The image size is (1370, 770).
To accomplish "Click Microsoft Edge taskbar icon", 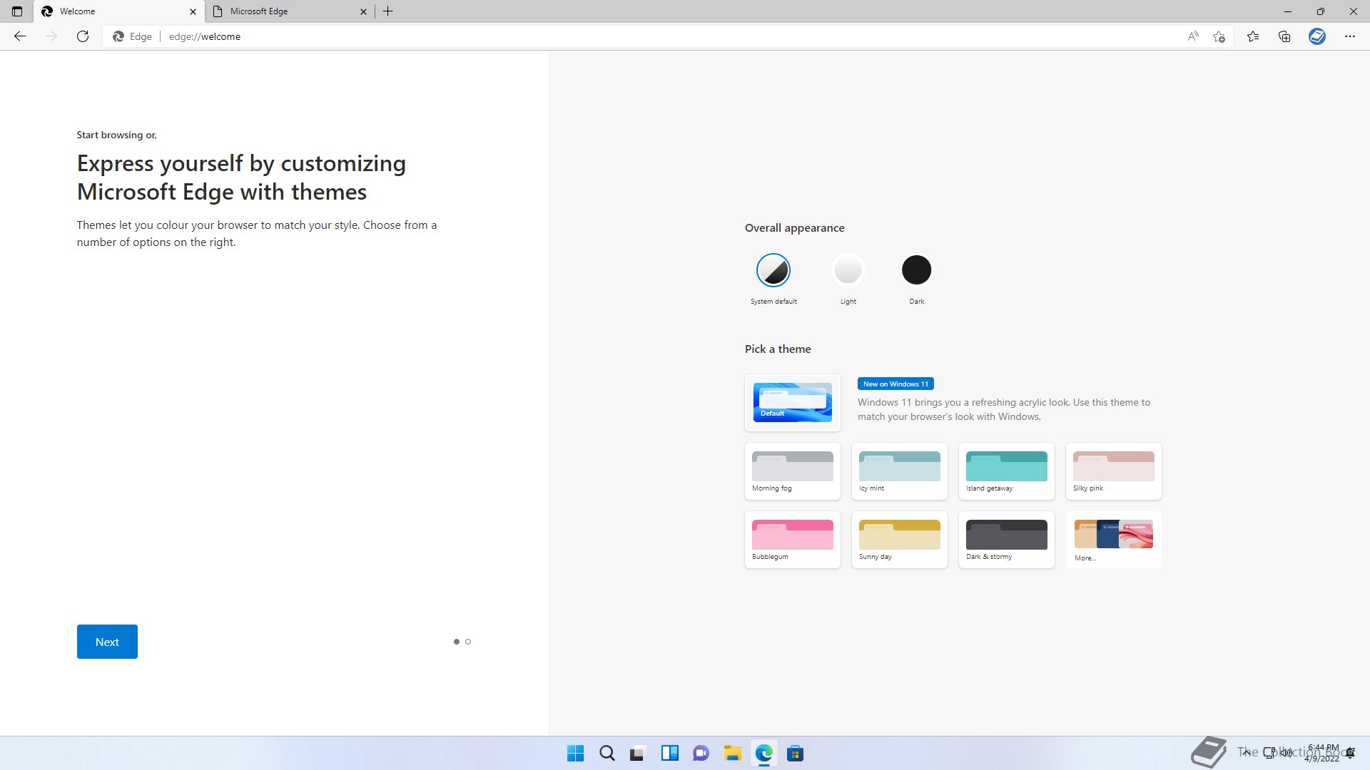I will (764, 754).
